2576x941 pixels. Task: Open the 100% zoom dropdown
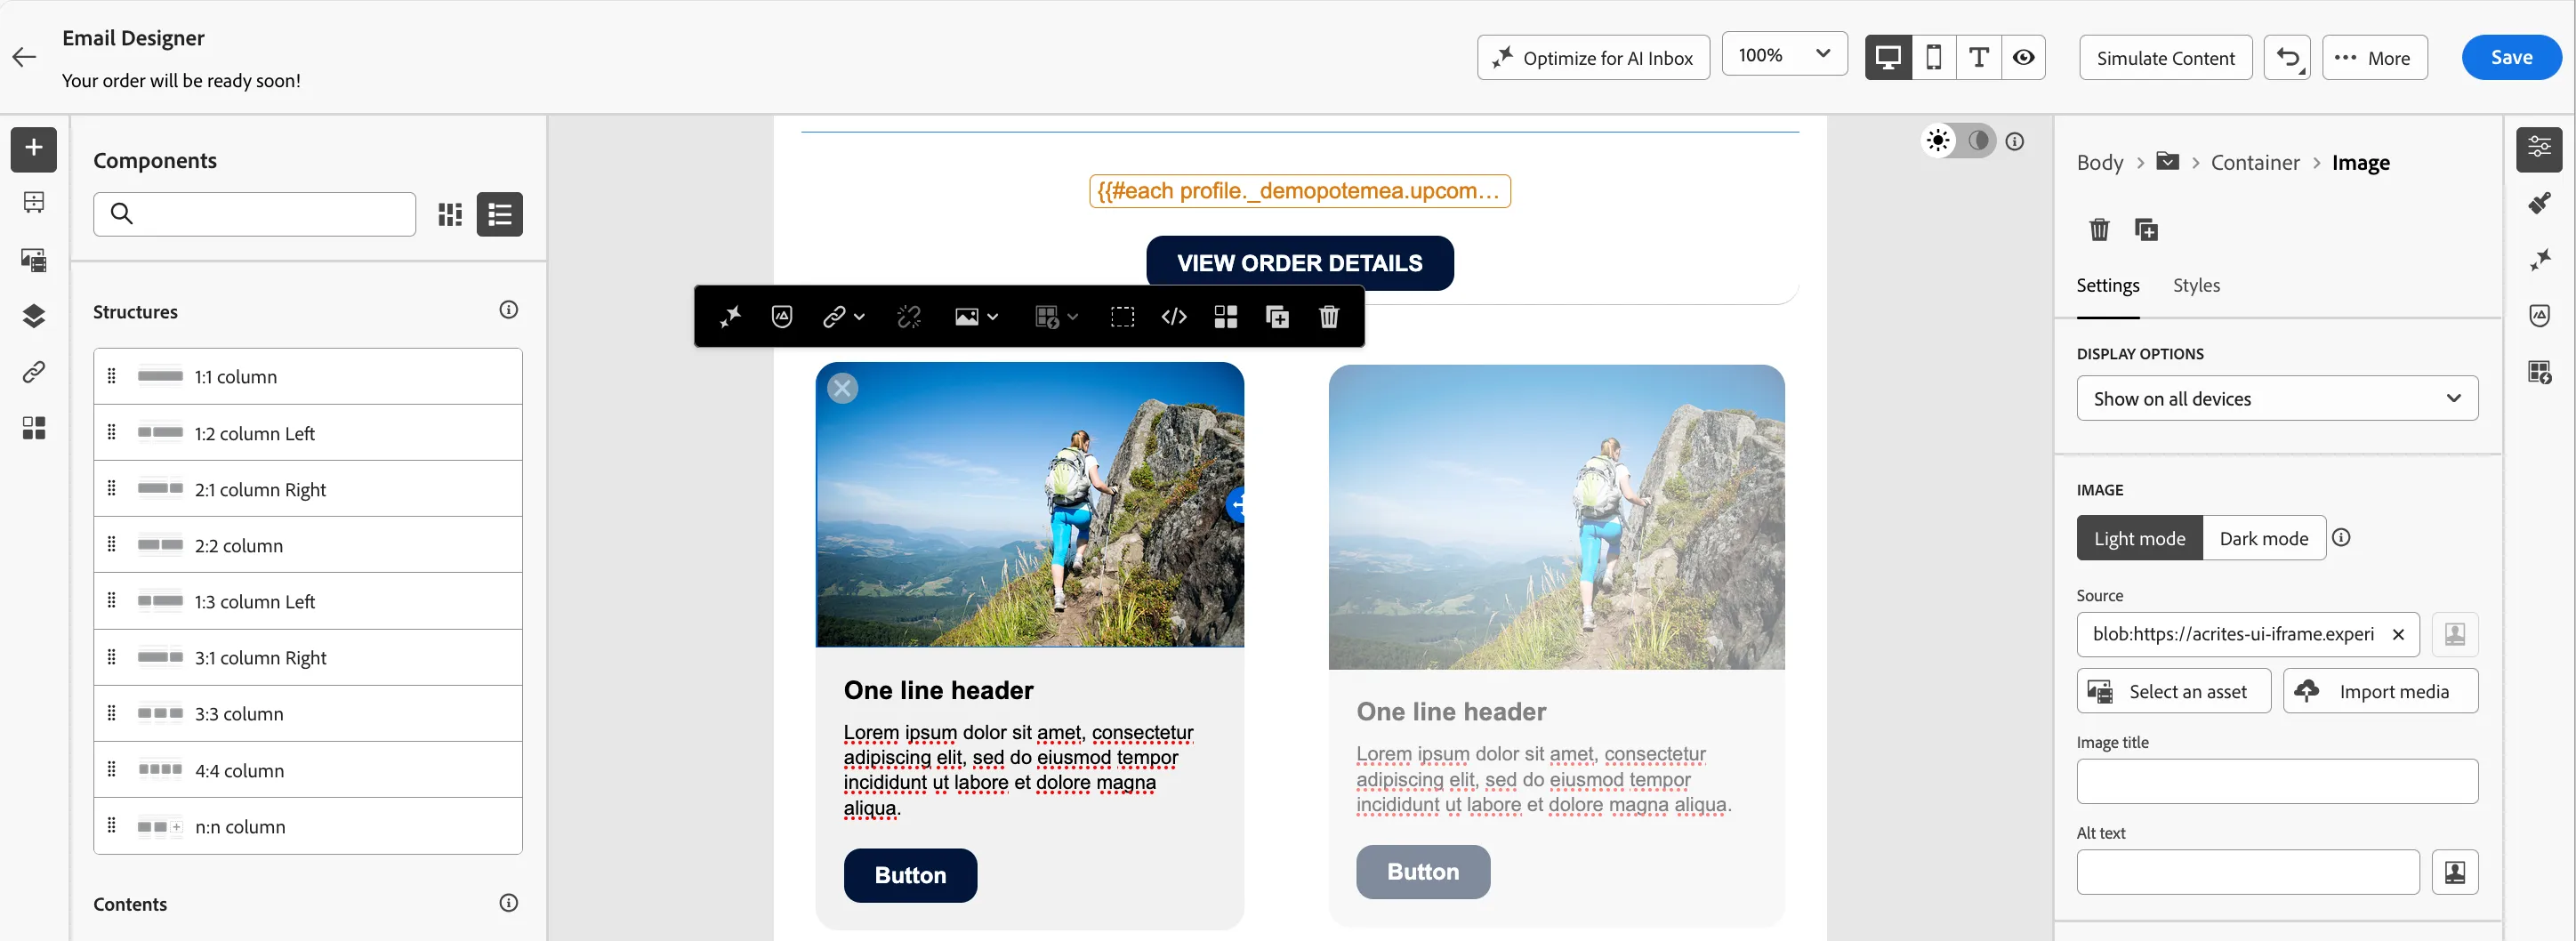pyautogui.click(x=1784, y=55)
